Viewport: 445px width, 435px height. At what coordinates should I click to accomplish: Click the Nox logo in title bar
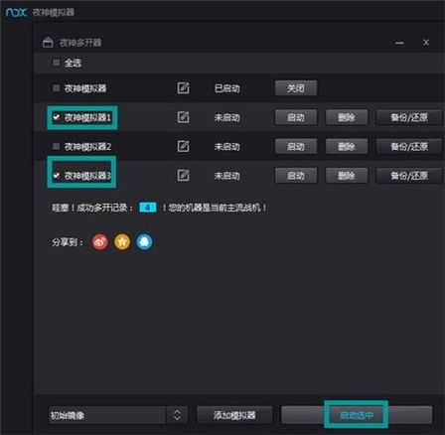point(17,13)
